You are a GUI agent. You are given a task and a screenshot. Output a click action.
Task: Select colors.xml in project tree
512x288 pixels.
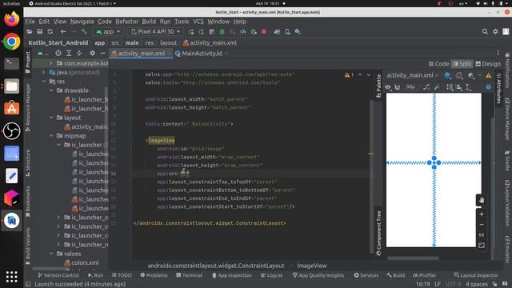click(85, 263)
